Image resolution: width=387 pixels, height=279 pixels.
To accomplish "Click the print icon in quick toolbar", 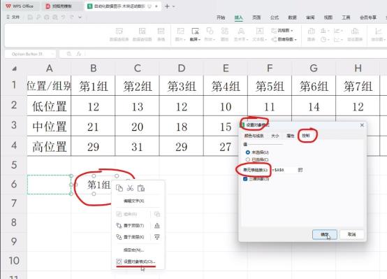I will (x=47, y=17).
